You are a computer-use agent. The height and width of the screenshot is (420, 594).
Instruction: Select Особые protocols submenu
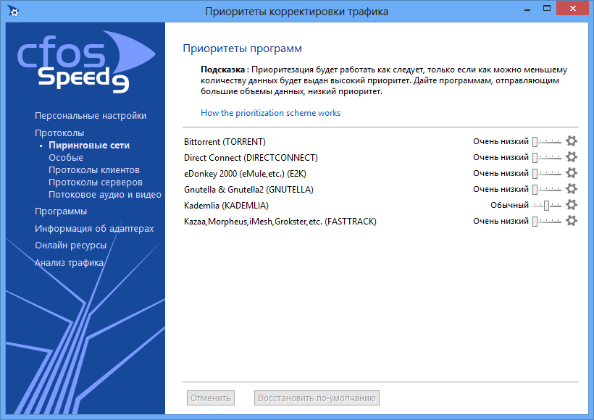66,158
